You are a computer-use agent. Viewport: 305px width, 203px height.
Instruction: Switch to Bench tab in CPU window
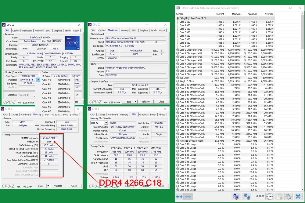click(x=67, y=31)
